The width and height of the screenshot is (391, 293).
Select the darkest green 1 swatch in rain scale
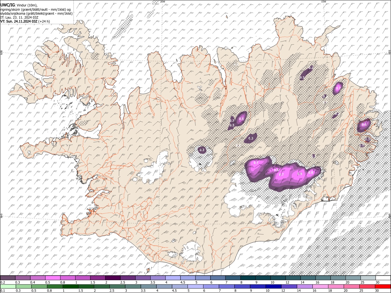71,286
